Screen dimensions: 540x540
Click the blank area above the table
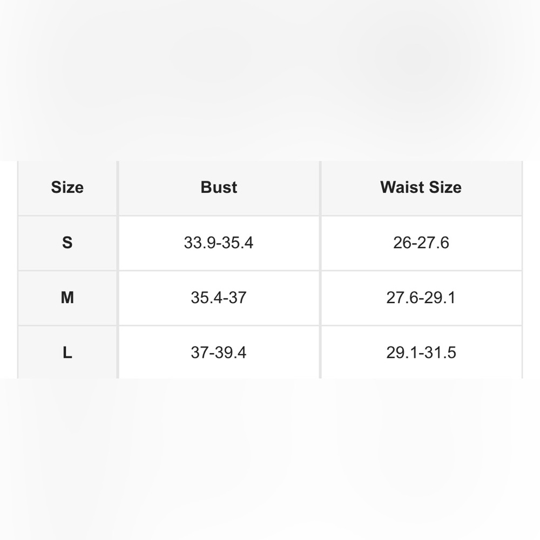click(x=270, y=80)
